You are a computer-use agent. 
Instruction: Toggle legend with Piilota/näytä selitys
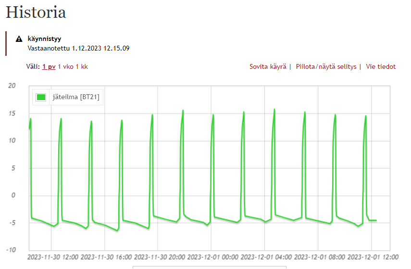[326, 67]
